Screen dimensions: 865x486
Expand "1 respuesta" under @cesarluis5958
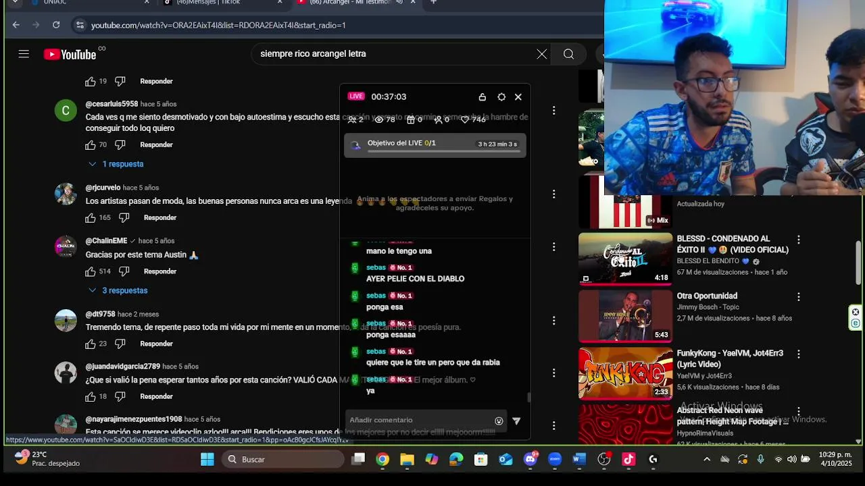(116, 164)
